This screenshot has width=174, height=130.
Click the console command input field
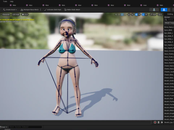point(25,127)
